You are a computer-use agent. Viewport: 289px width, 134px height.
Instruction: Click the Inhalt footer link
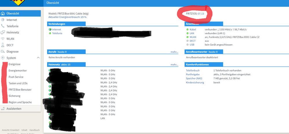coord(24,130)
